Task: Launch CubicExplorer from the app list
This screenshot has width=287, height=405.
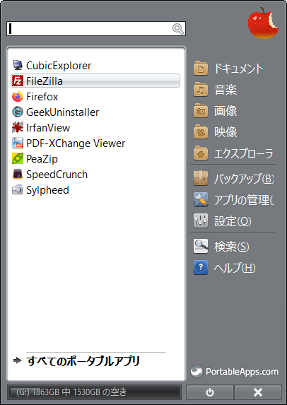Action: (95, 65)
